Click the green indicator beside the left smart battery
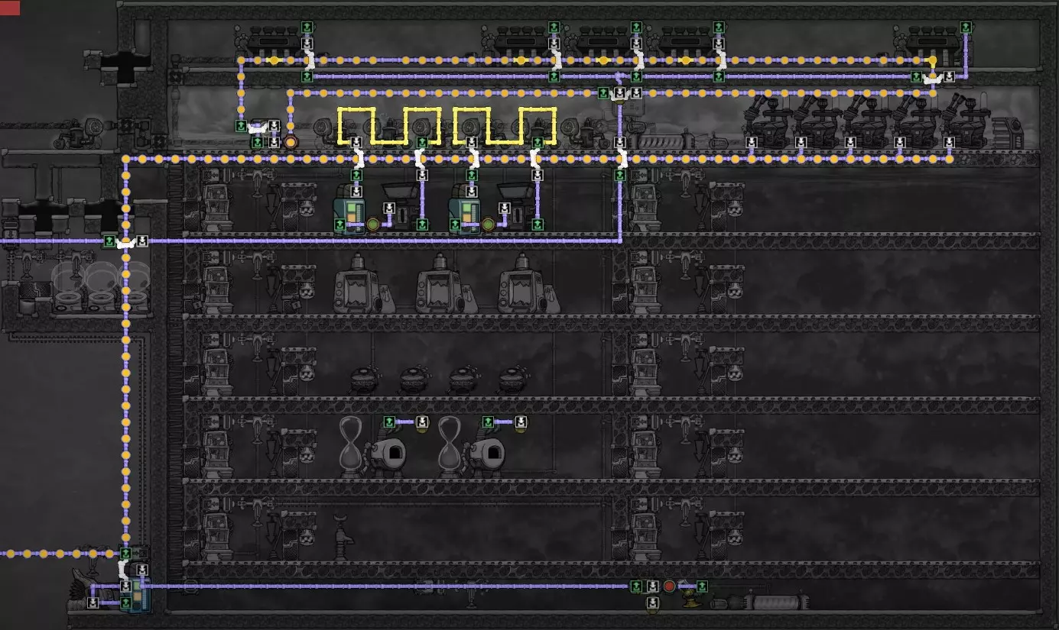 click(x=372, y=225)
